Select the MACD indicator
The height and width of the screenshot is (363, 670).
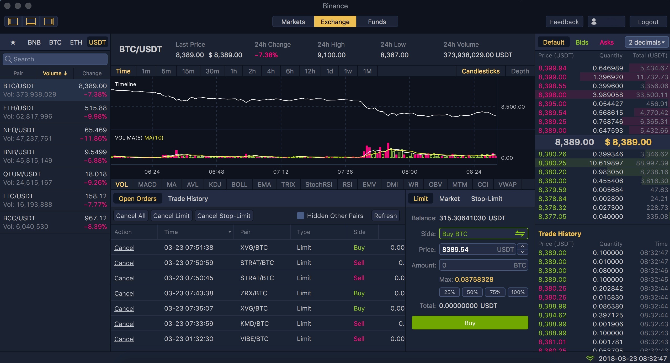(x=147, y=184)
